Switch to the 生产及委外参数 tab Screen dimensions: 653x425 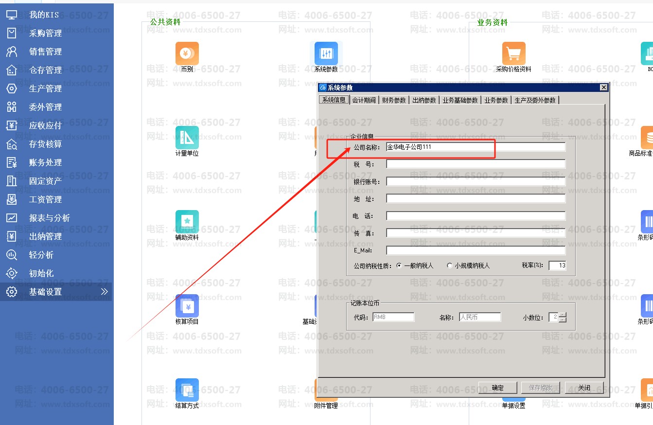(x=535, y=100)
